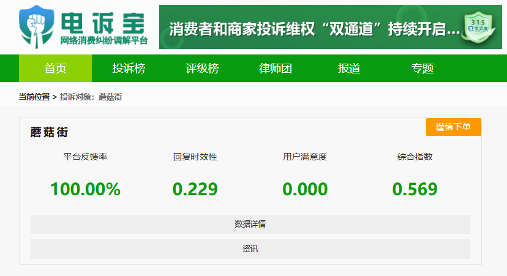Screen dimensions: 507x276
Task: Go to the 投诉榜 menu item
Action: [x=129, y=68]
